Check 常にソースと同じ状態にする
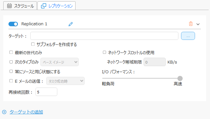This screenshot has height=119, width=210. [11, 71]
